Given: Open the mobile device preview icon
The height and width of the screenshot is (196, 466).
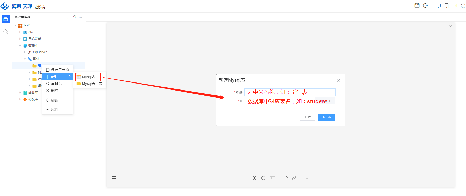Looking at the screenshot, I should [x=447, y=6].
